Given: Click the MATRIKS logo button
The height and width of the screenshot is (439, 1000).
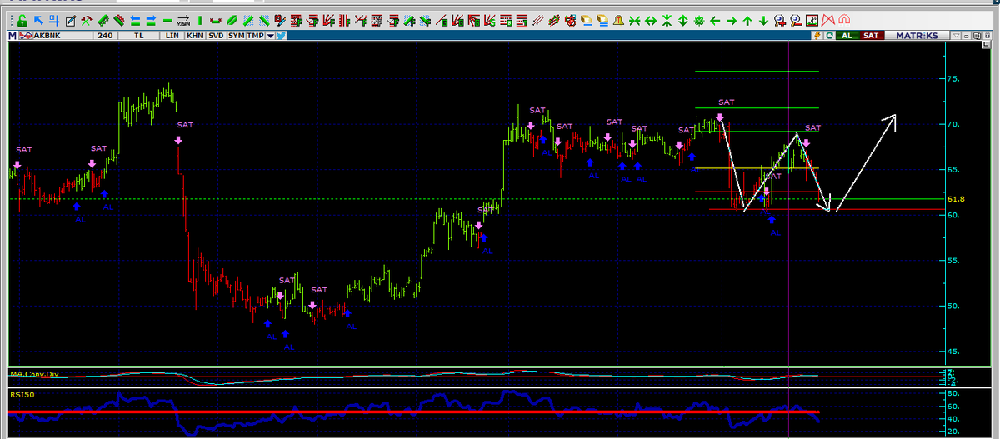Looking at the screenshot, I should [917, 36].
